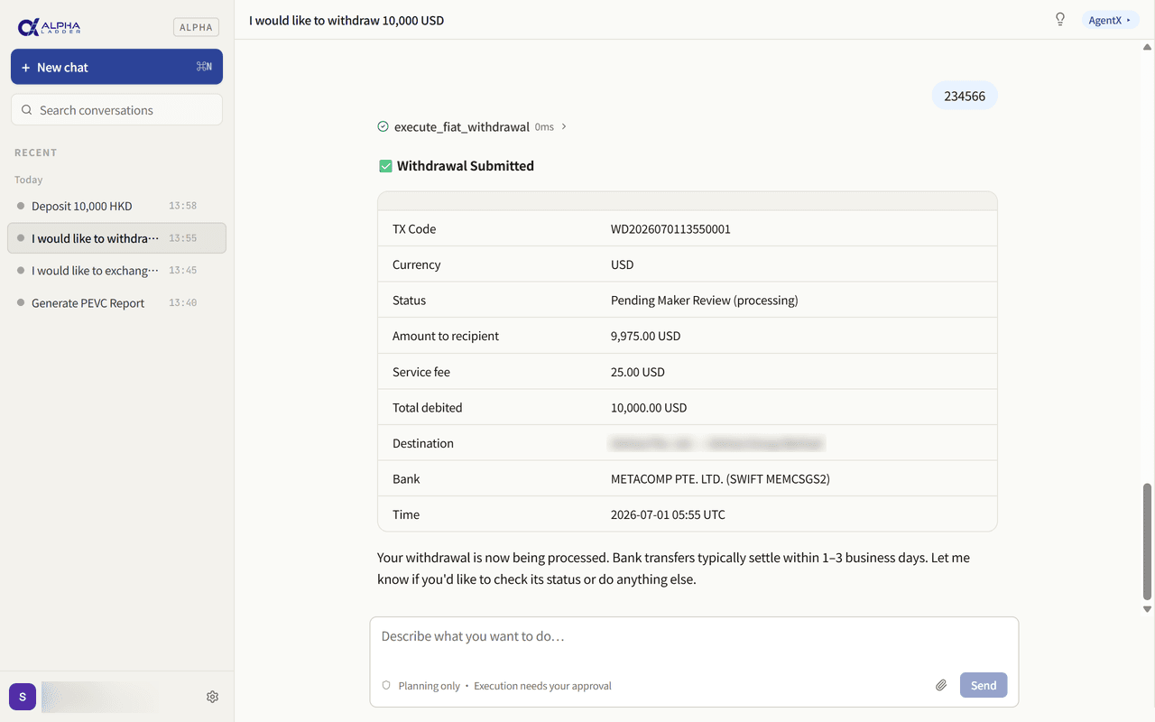Click the page title 'I would like to withdraw 10,000 USD'

346,20
